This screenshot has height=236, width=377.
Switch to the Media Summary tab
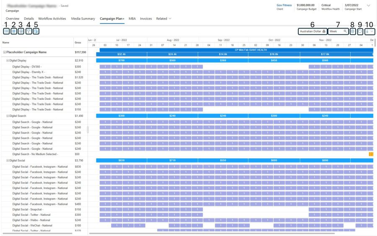[83, 19]
